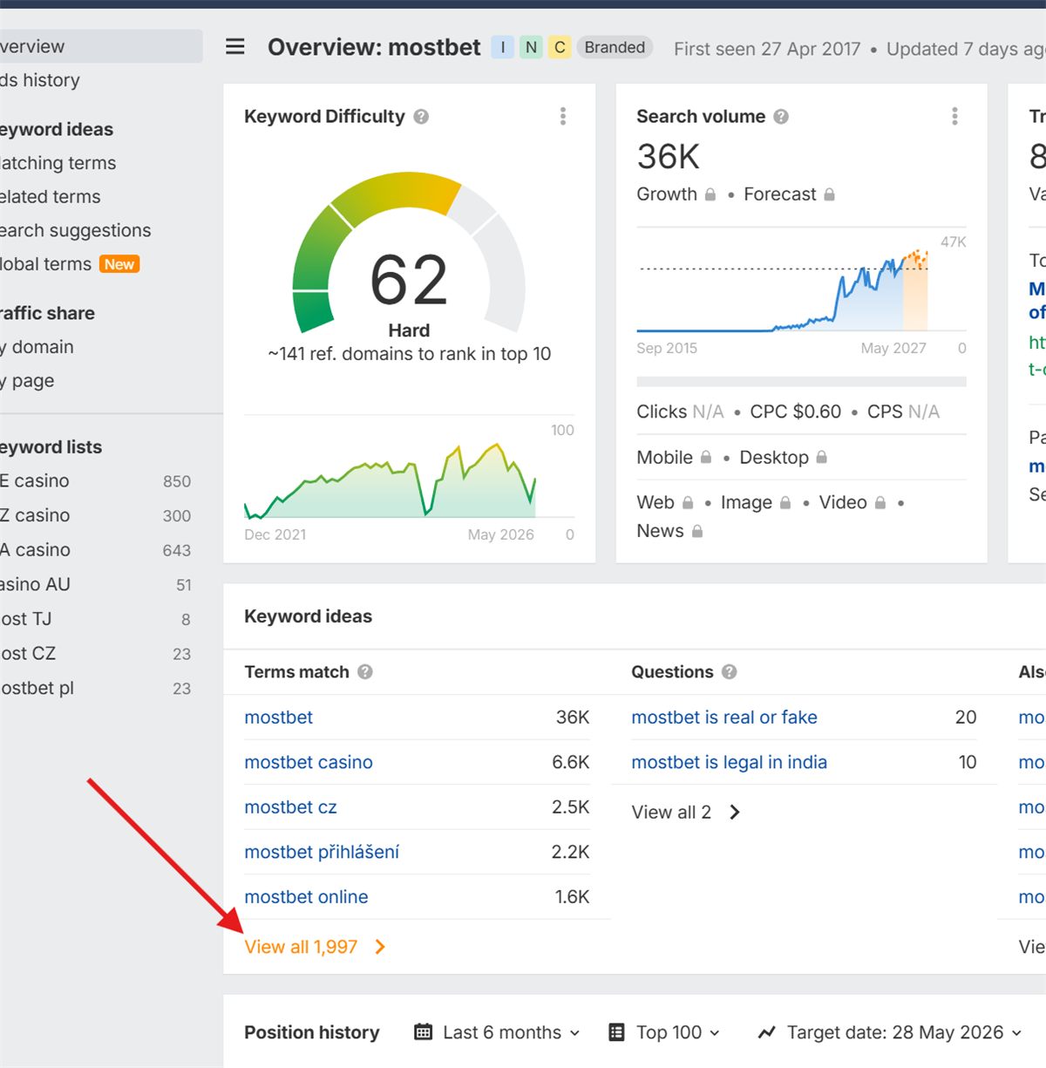Screen dimensions: 1046x1068
Task: Open the Top 100 dropdown
Action: tap(664, 1032)
